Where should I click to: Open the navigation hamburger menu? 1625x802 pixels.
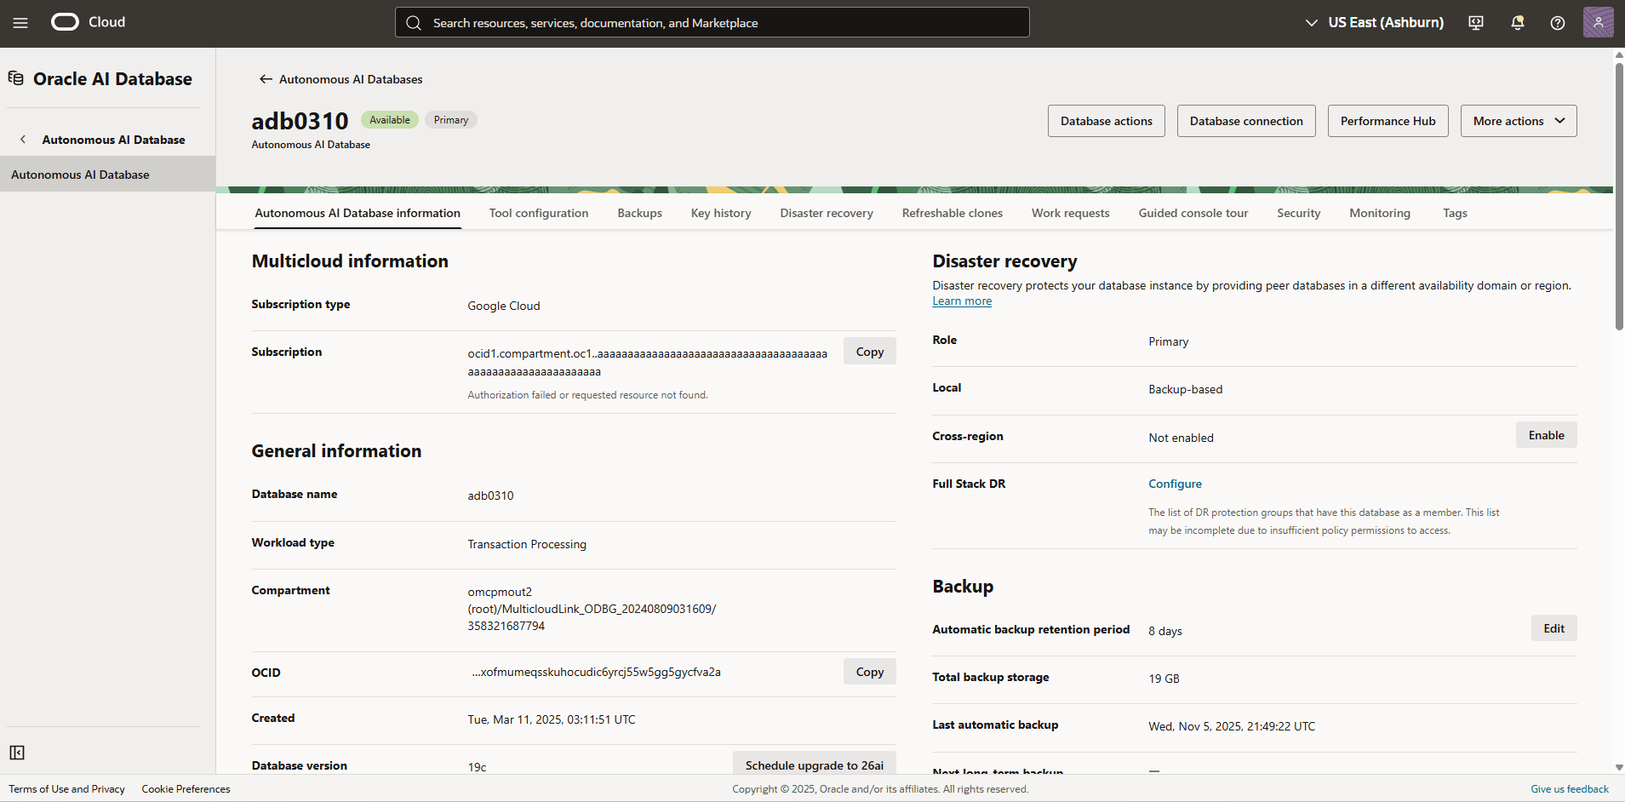20,22
